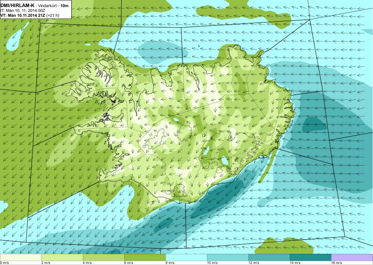The height and width of the screenshot is (265, 373).
Task: Pick the 4–6 m/s light green legend swatch
Action: [x=103, y=258]
